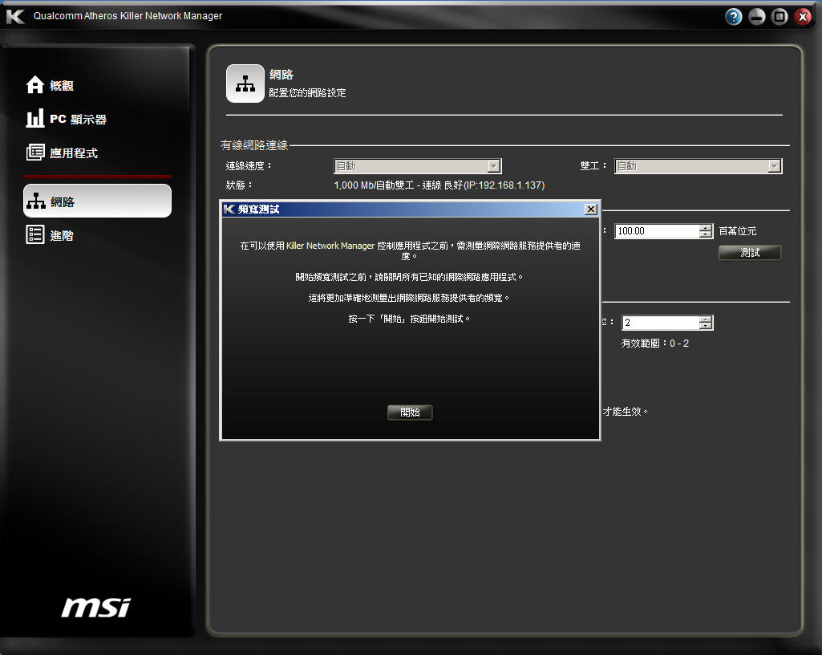Expand the 連線速度 dropdown
This screenshot has width=822, height=655.
[x=493, y=166]
